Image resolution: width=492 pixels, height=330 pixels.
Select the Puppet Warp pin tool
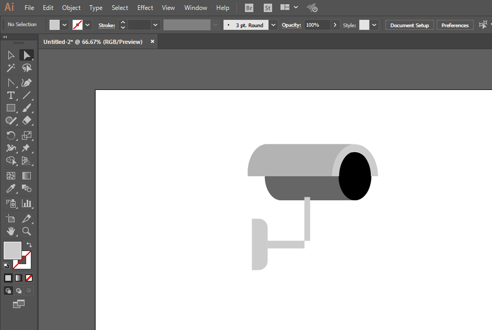coord(26,148)
